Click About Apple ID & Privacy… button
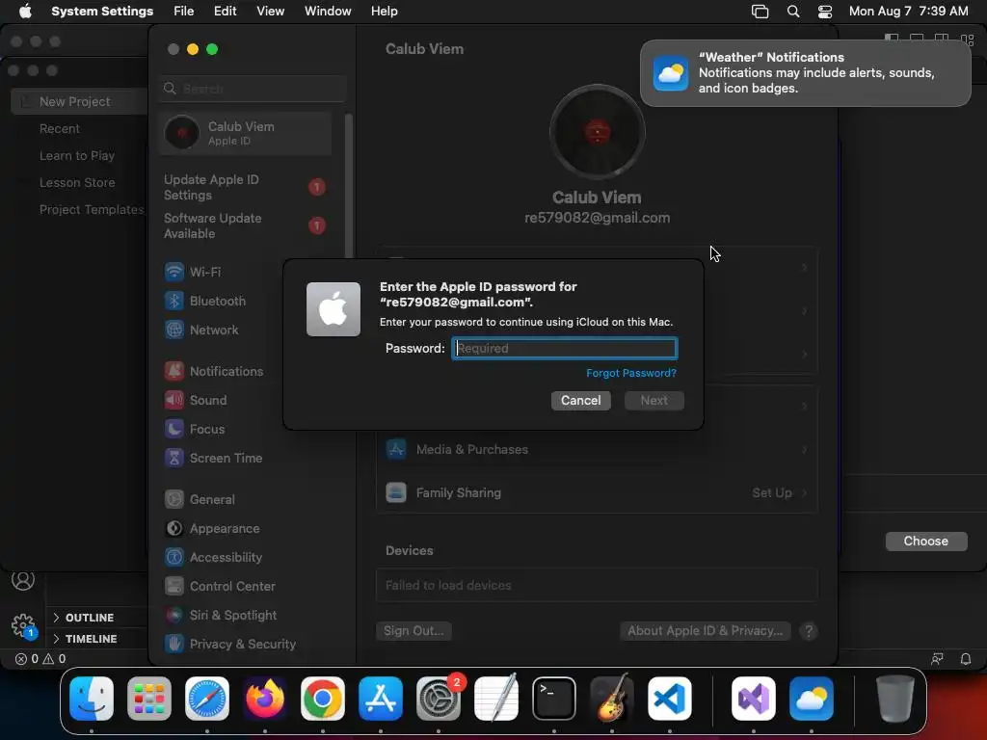The height and width of the screenshot is (740, 987). point(705,630)
